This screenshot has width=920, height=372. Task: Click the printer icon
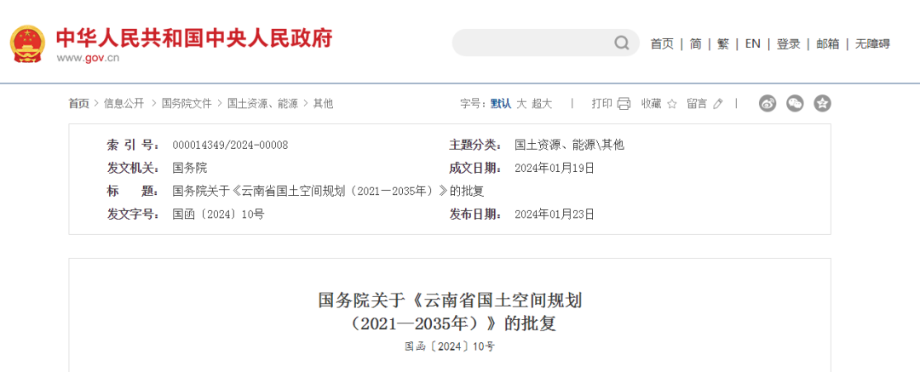click(x=624, y=104)
